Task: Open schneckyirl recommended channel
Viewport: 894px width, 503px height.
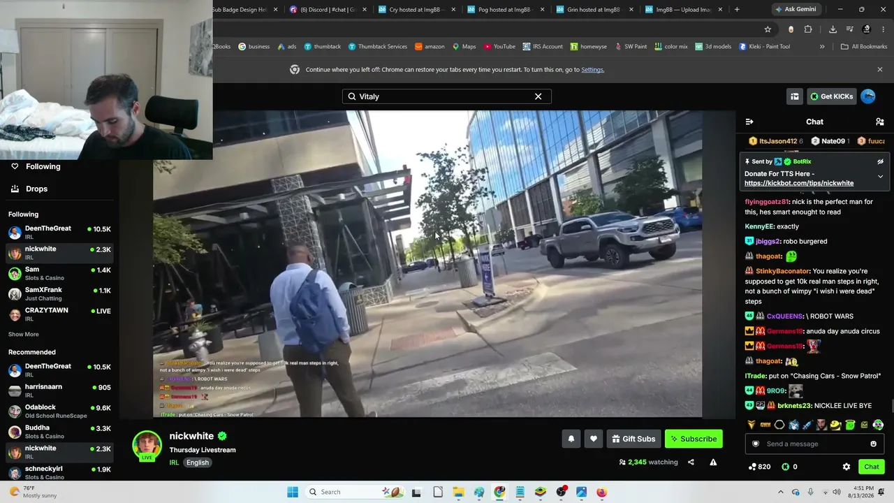Action: point(59,472)
